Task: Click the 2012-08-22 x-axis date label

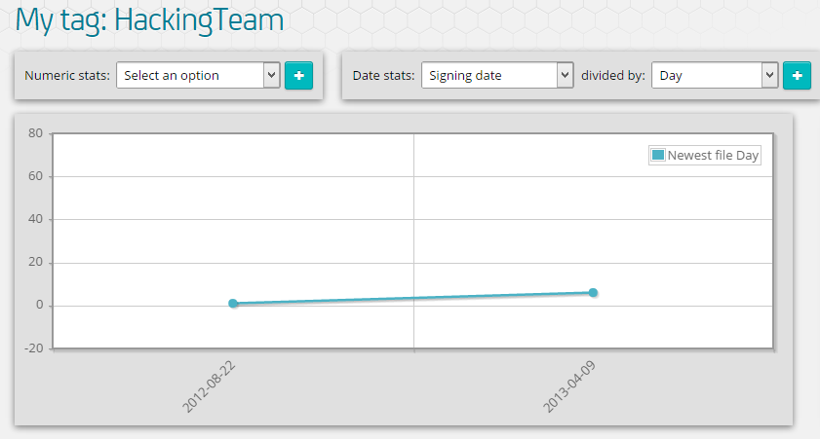Action: [210, 387]
